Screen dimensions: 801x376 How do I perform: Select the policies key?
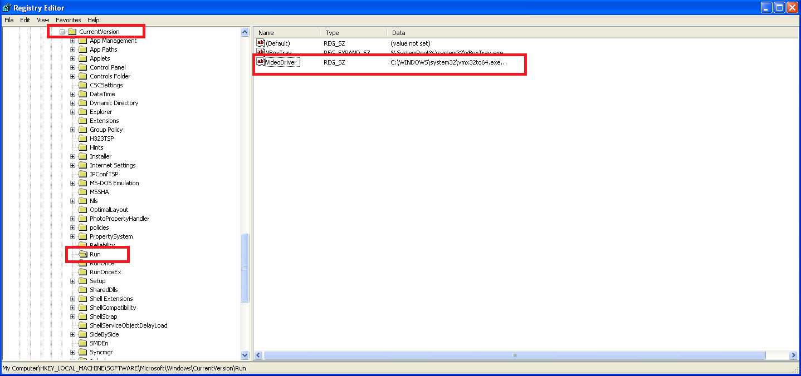coord(99,227)
